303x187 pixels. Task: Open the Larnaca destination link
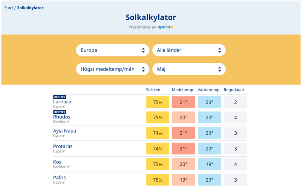coord(62,102)
